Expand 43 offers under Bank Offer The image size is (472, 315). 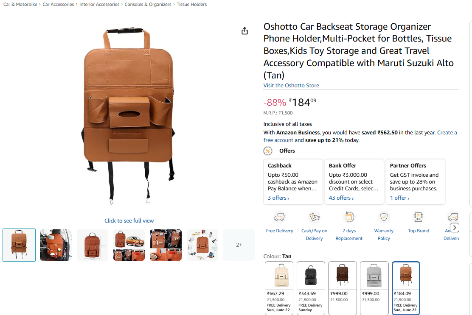tap(341, 198)
